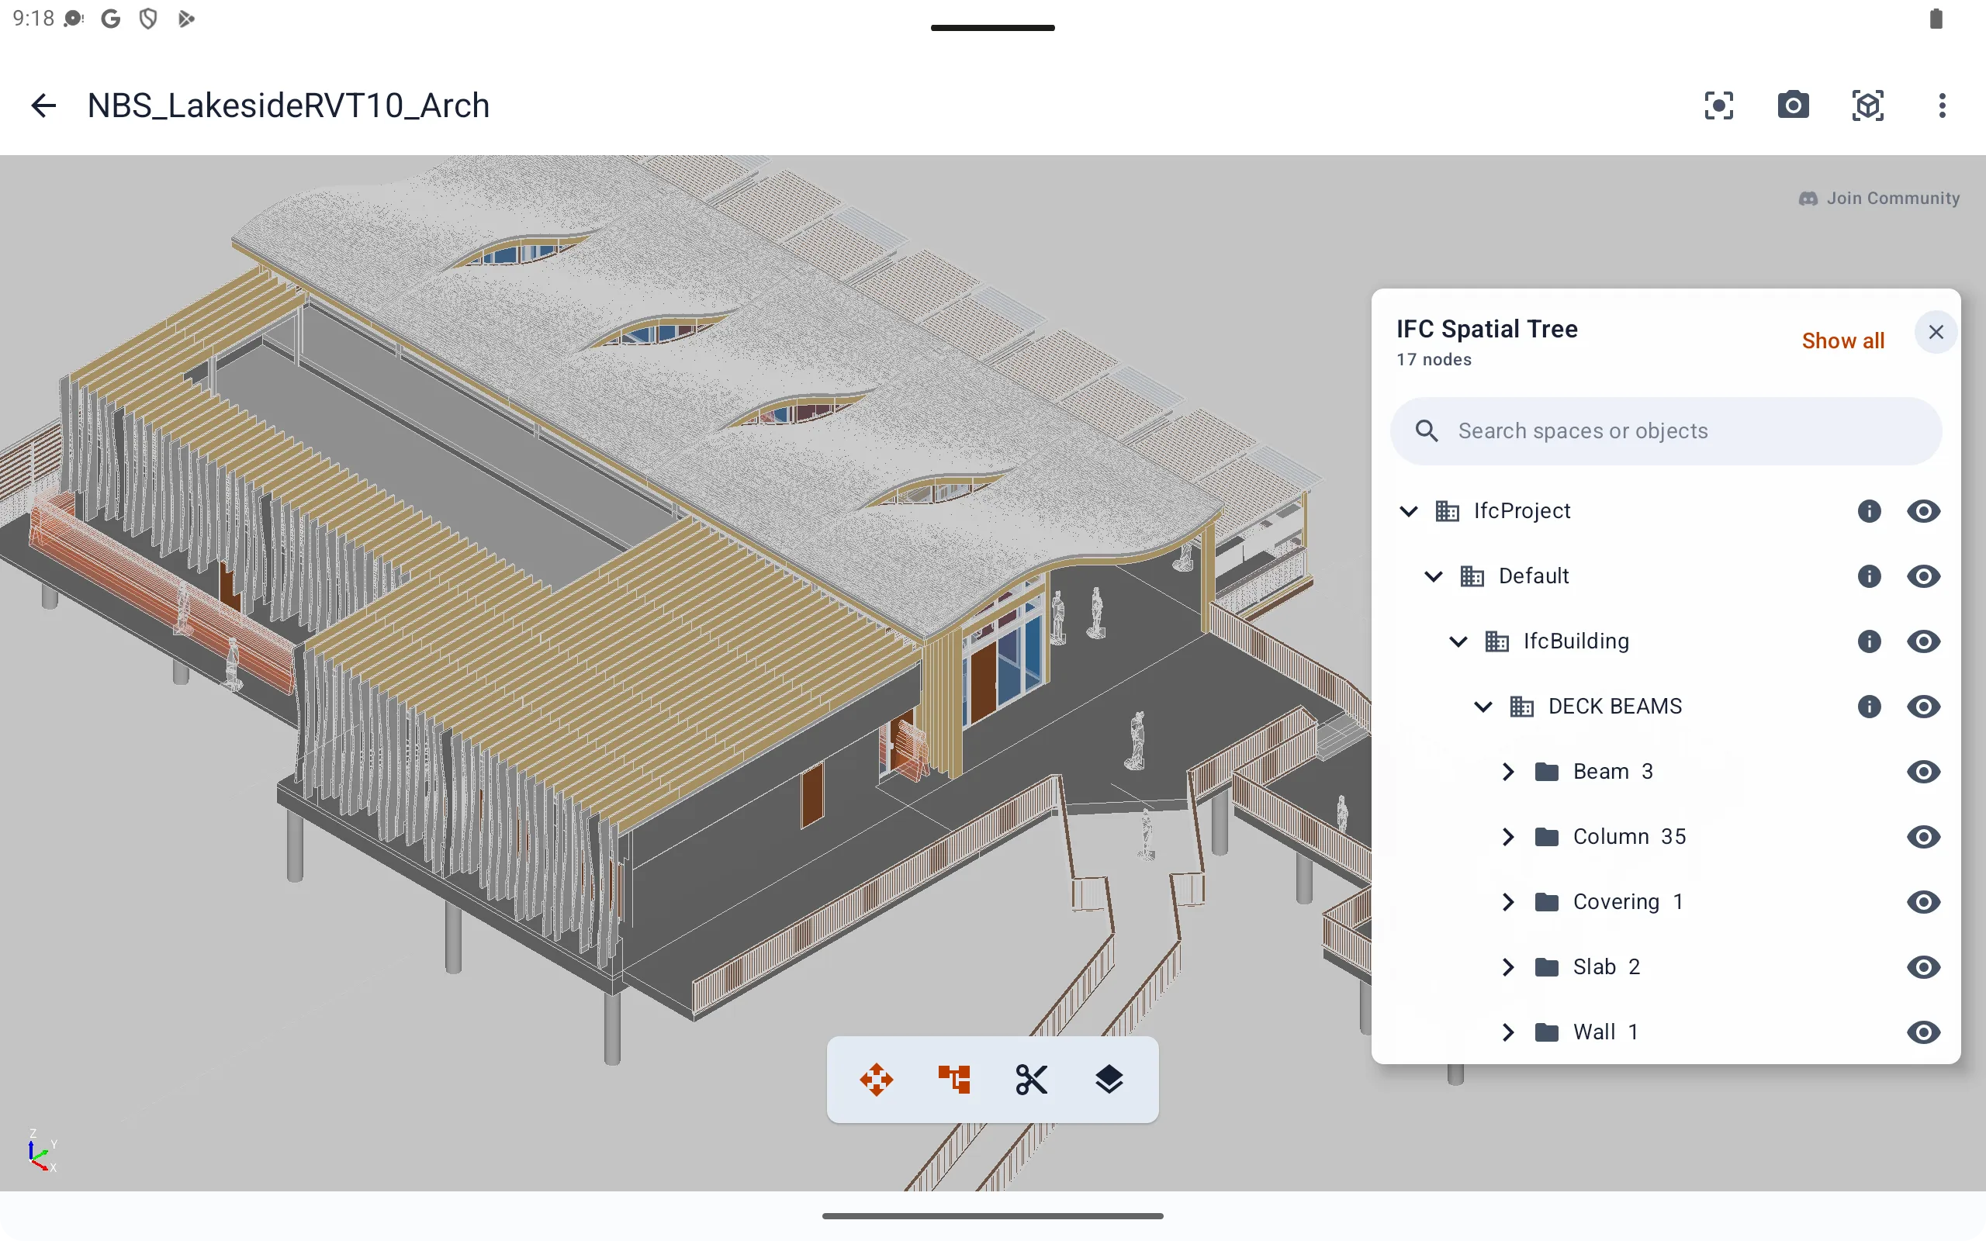Hide the DECK BEAMS storey

[1923, 707]
